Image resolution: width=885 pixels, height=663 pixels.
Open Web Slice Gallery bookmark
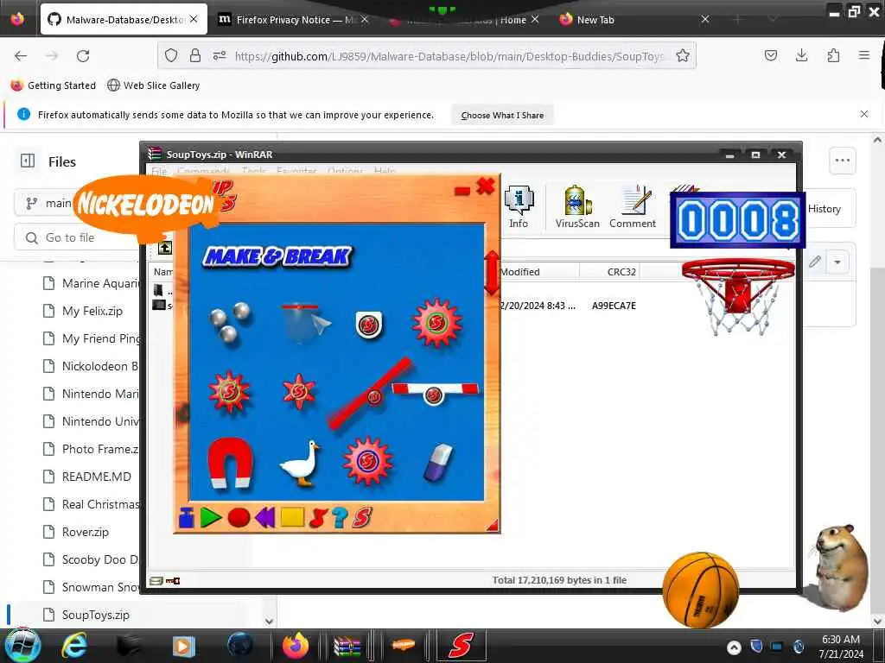[x=154, y=85]
